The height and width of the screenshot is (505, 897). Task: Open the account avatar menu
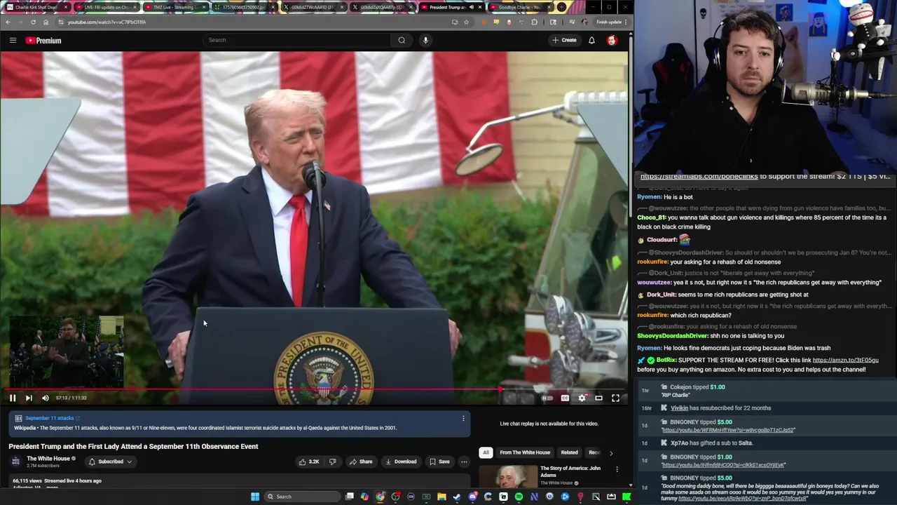pos(612,40)
